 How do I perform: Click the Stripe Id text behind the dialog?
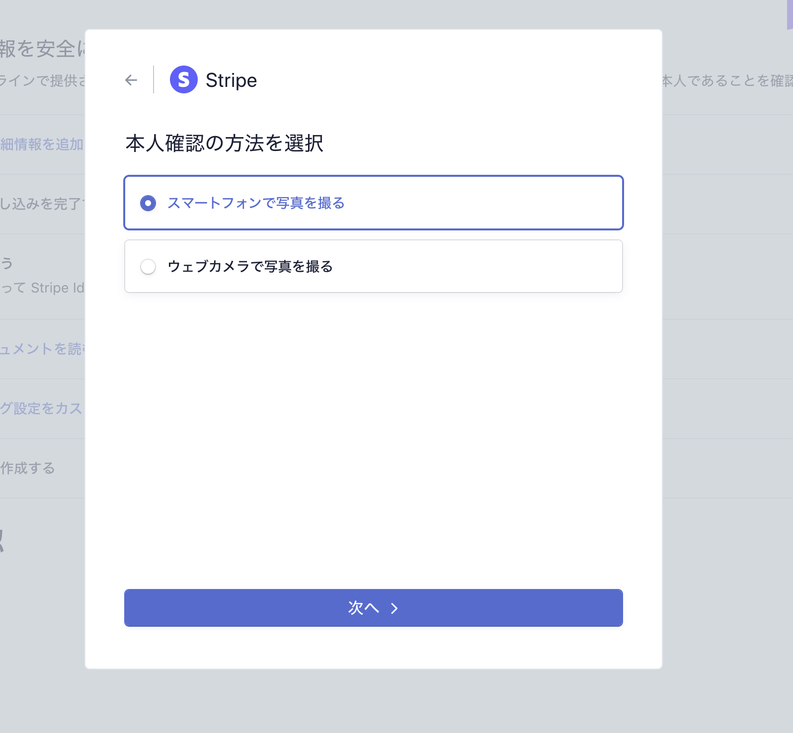57,288
